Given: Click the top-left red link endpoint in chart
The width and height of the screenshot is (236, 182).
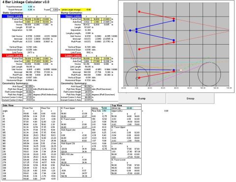Looking at the screenshot, I should pos(139,12).
